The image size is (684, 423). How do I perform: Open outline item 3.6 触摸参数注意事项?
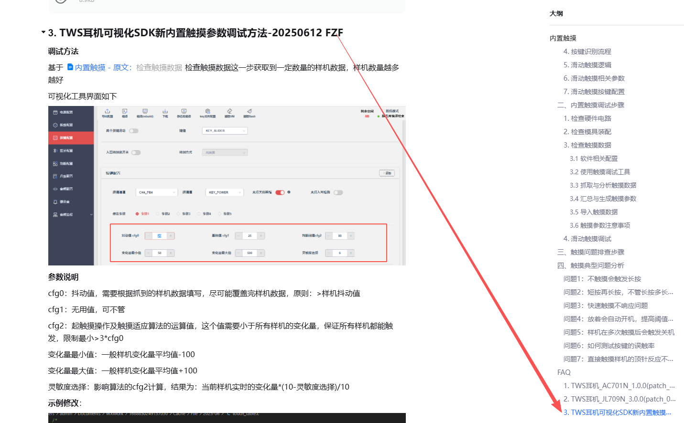600,225
